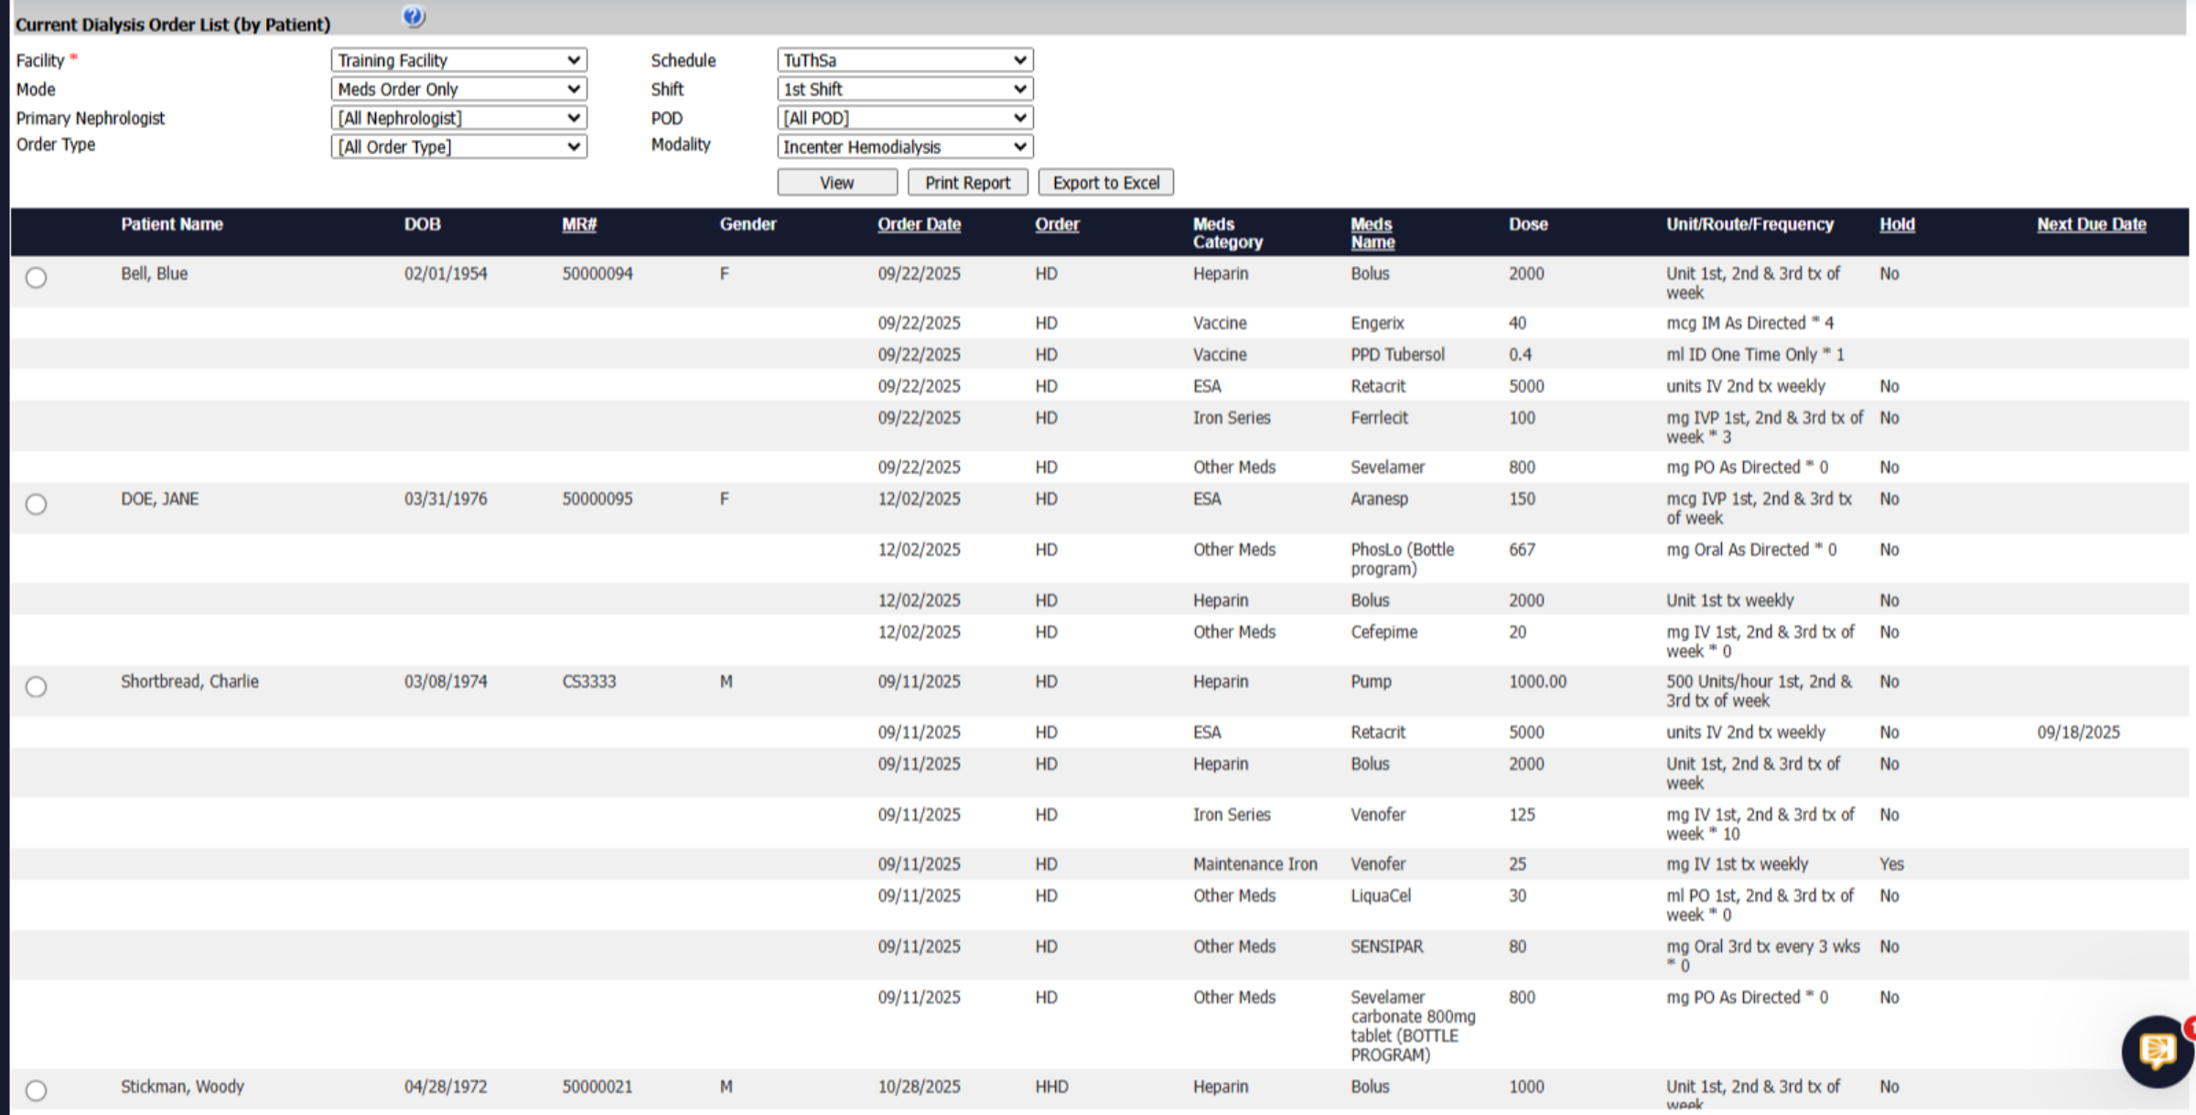
Task: Select radio button for Stickman, Woody
Action: pyautogui.click(x=37, y=1090)
